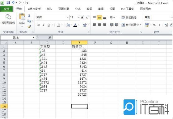Open the 字体 group dialog launcher
This screenshot has height=119, width=173.
[x=88, y=32]
